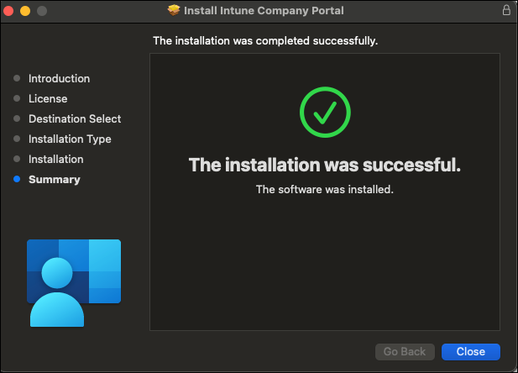Click the green success checkmark icon
518x373 pixels.
tap(324, 113)
